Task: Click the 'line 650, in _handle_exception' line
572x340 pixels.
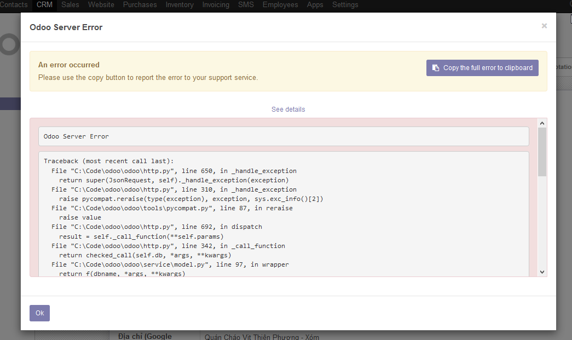Action: [x=174, y=171]
